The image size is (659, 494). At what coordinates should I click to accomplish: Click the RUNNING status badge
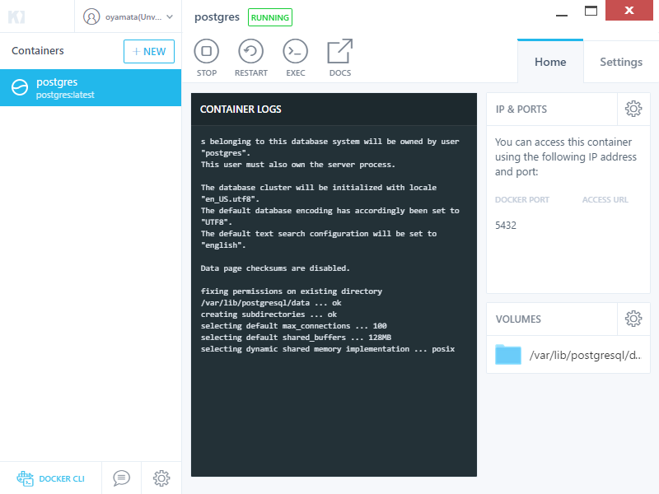point(270,17)
